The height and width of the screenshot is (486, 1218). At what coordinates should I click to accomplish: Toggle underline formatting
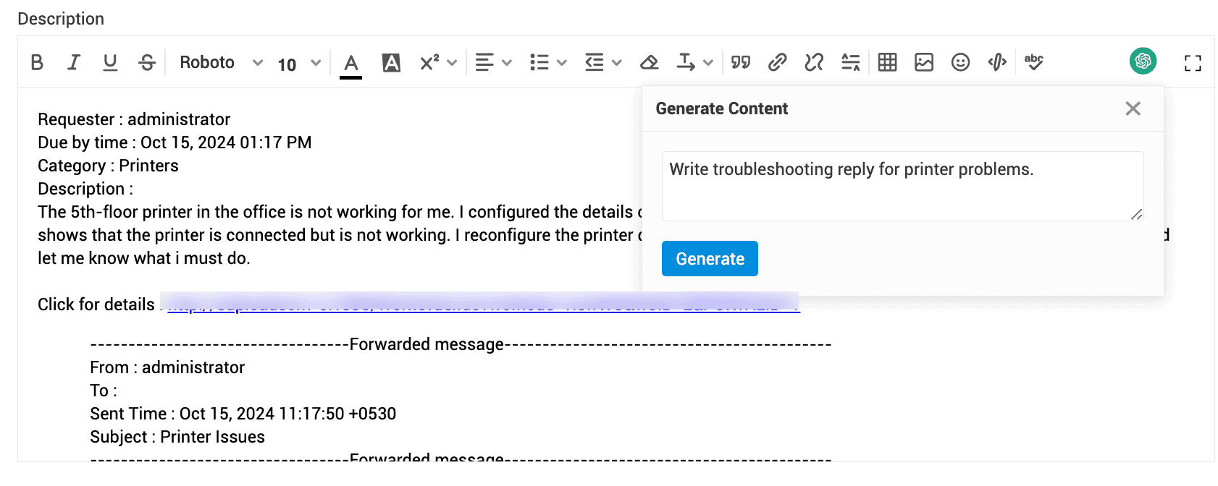(x=110, y=63)
